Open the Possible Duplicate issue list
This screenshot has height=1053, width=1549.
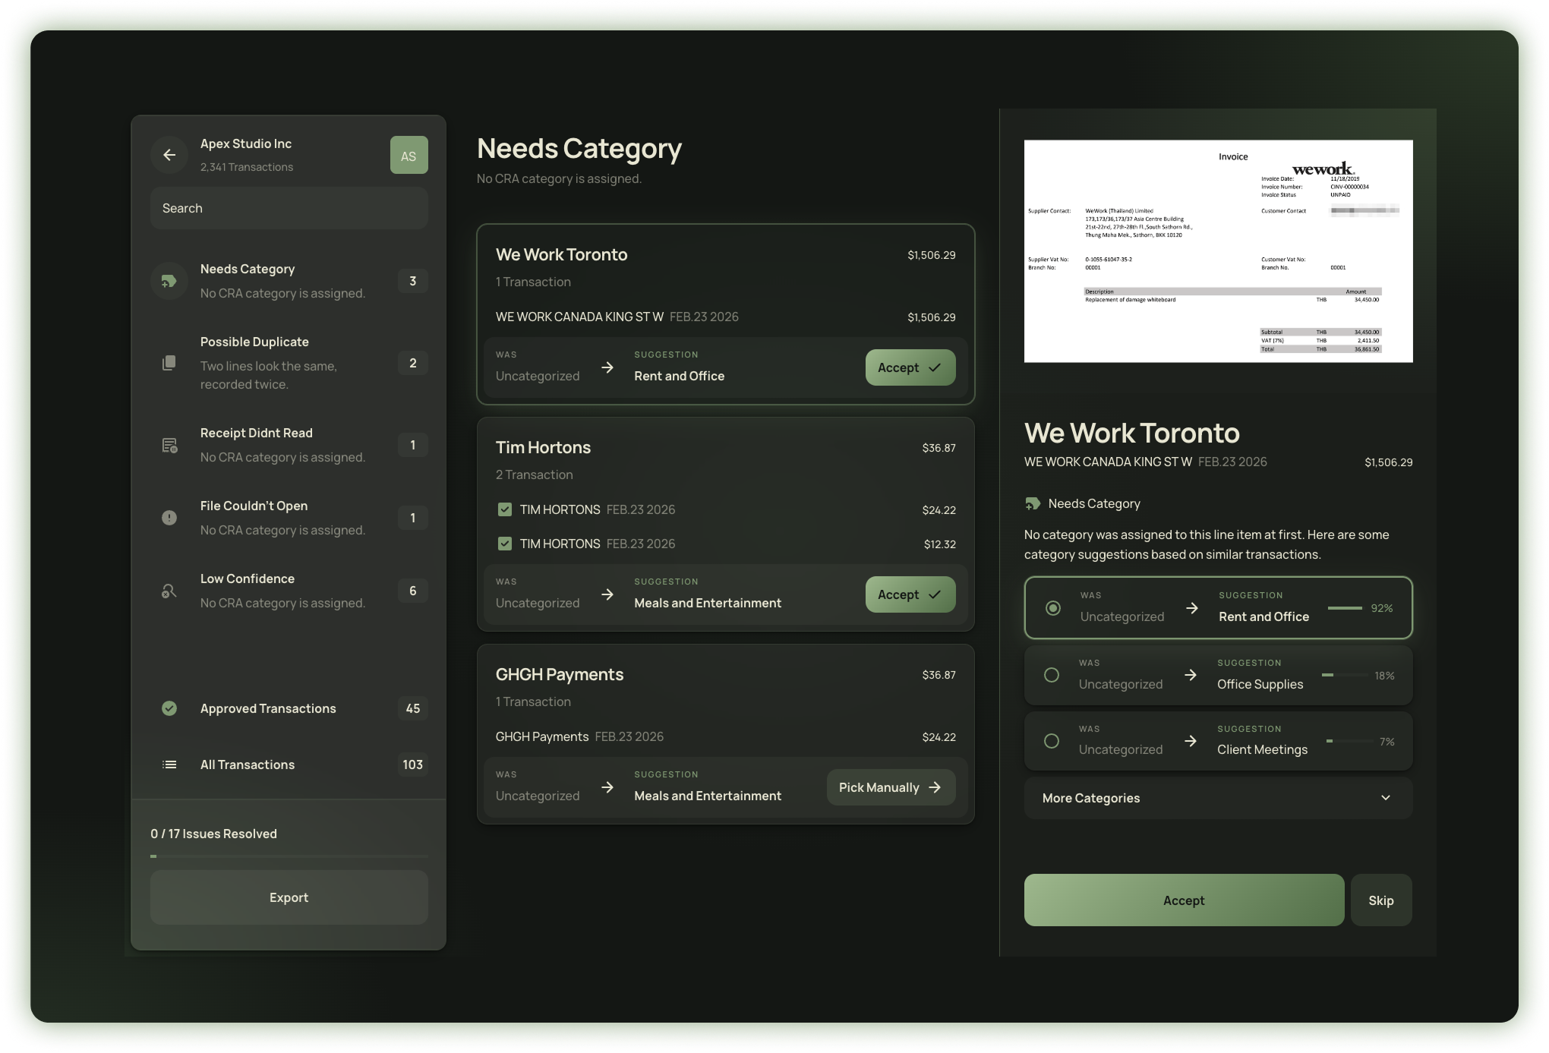click(x=289, y=363)
